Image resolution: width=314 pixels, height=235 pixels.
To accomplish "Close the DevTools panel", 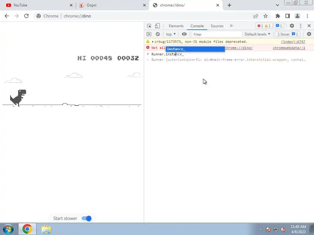I will [x=309, y=26].
